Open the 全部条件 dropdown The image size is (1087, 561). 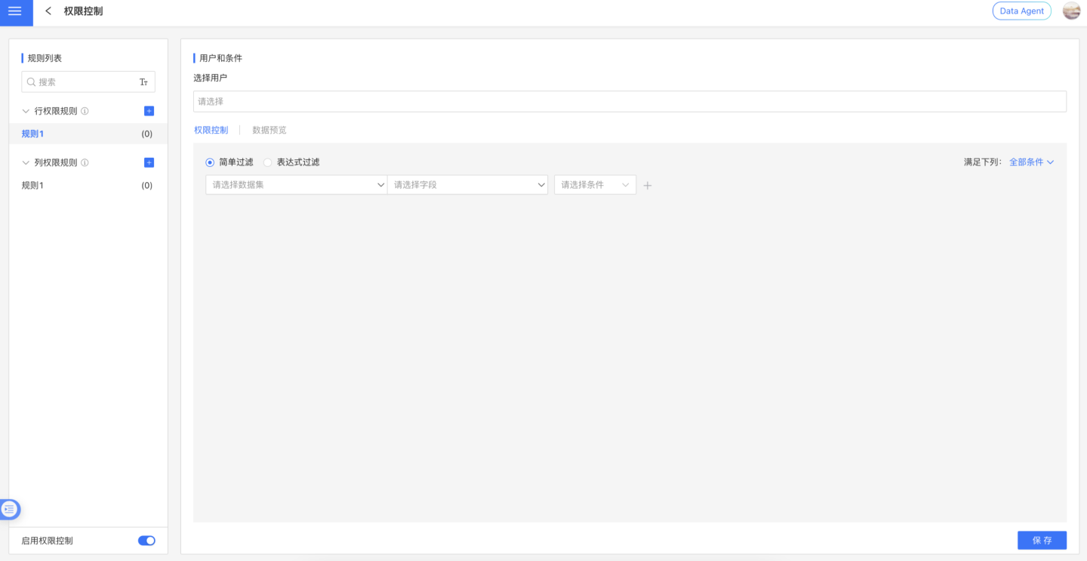(x=1031, y=162)
